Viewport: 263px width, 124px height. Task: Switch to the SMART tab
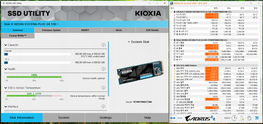coord(85,30)
